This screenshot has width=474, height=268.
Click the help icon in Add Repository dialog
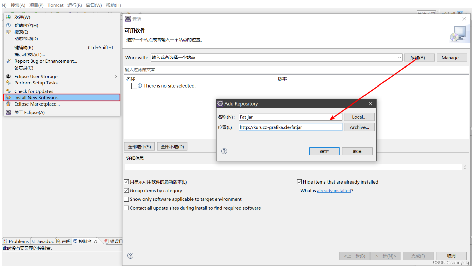coord(224,151)
